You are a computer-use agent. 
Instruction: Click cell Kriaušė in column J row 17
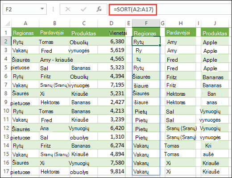[x=215, y=171]
